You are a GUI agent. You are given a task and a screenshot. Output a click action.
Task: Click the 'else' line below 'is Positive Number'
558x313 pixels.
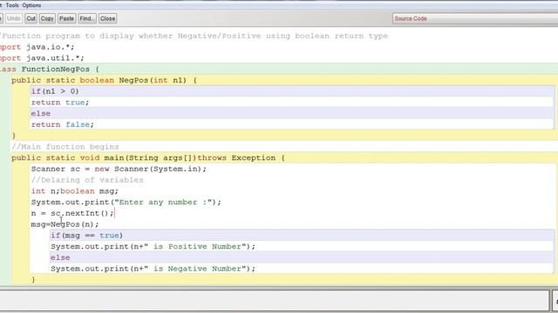coord(60,257)
